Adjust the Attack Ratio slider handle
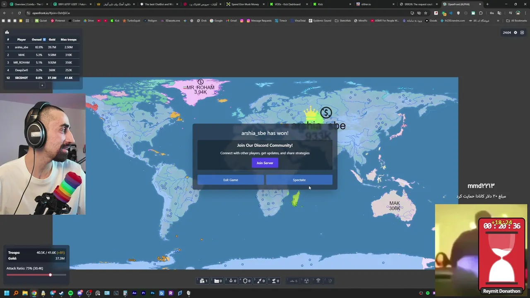This screenshot has height=298, width=530. (50, 275)
